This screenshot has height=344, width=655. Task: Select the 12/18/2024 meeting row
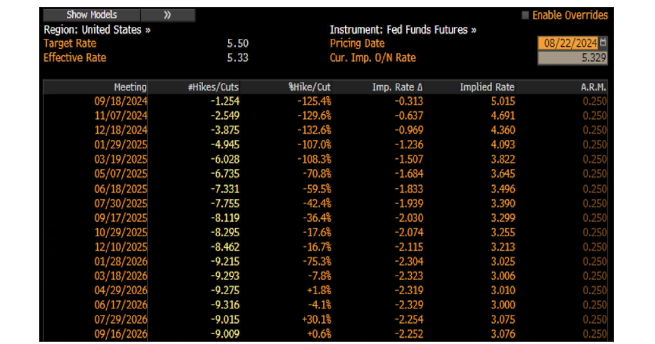point(121,130)
